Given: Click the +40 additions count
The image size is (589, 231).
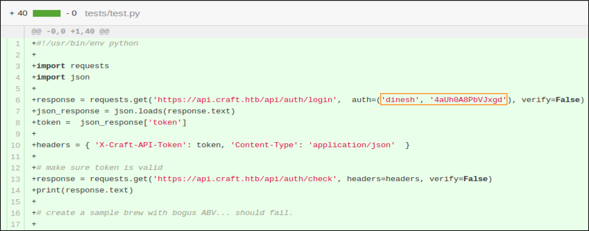Looking at the screenshot, I should (18, 14).
